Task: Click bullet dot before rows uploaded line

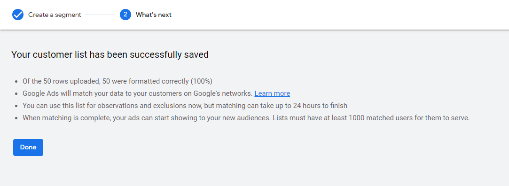Action: point(16,81)
